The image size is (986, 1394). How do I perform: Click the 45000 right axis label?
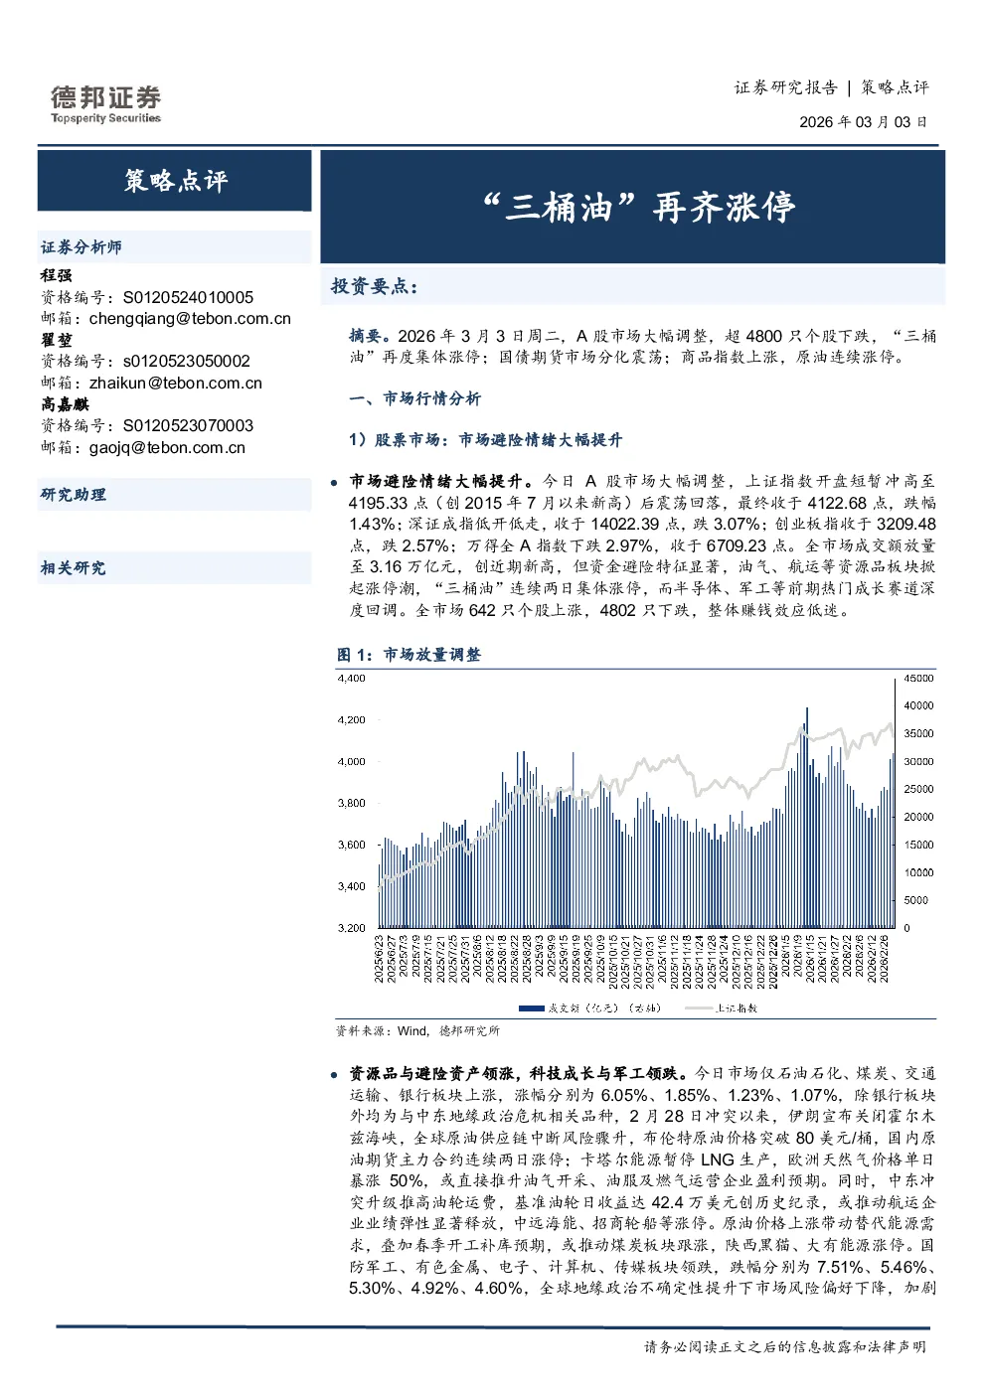918,679
